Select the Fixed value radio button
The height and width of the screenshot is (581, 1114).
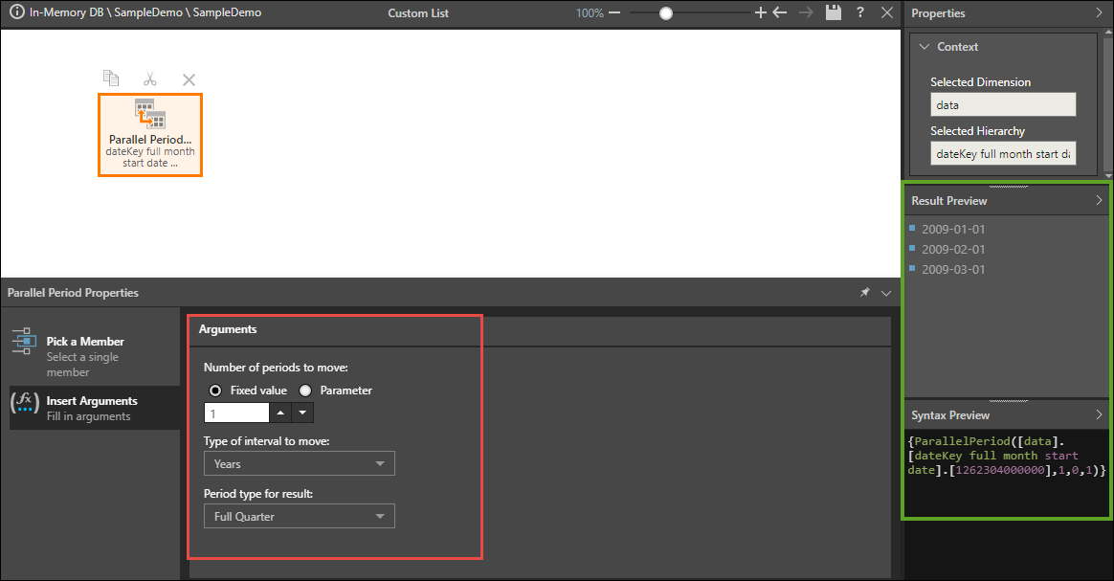[216, 391]
